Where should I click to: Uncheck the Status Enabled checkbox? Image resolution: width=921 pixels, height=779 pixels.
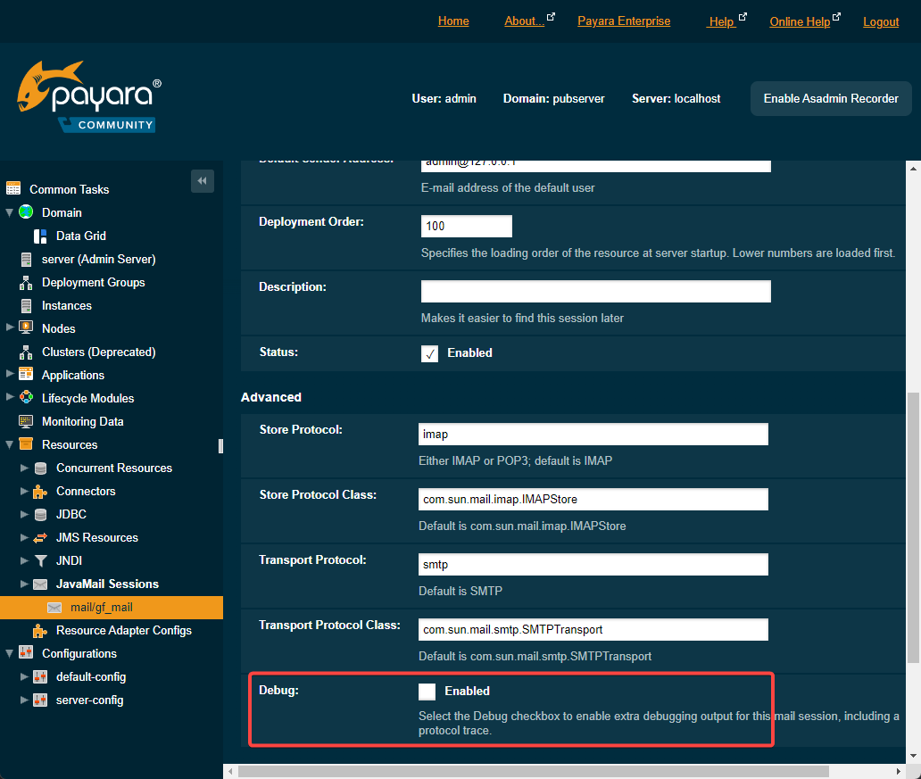(429, 353)
